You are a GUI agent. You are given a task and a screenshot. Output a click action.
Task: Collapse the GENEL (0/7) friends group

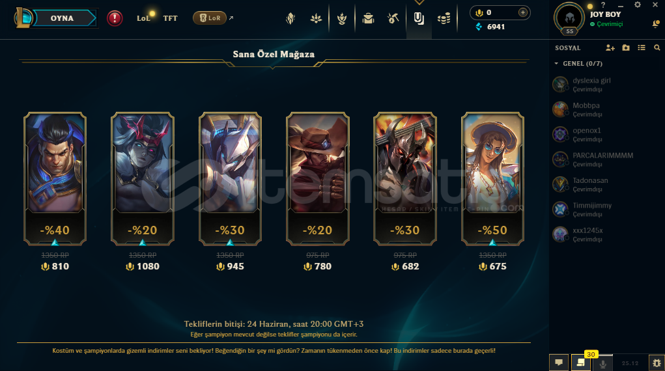(x=578, y=64)
